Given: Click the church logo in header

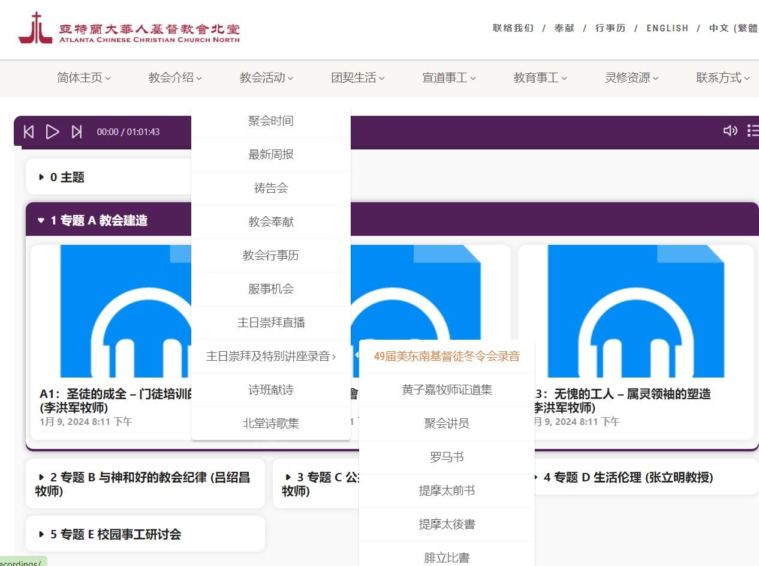Looking at the screenshot, I should point(129,28).
